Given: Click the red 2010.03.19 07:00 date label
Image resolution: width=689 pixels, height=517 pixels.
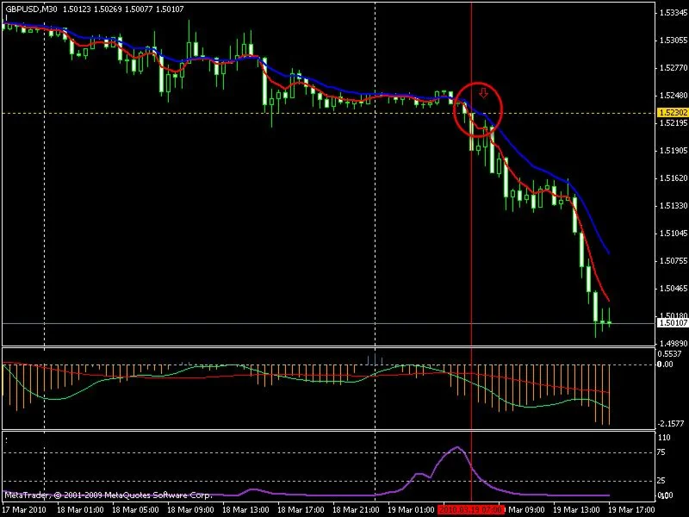Looking at the screenshot, I should [x=471, y=510].
